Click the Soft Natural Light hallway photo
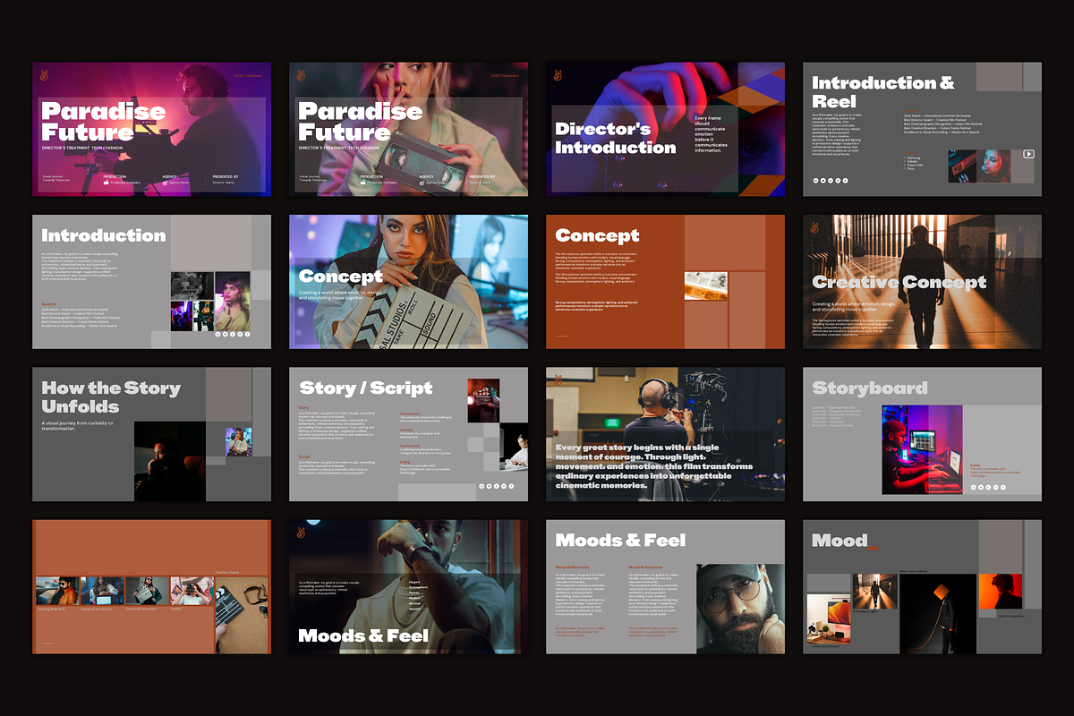The image size is (1074, 716). point(875,592)
